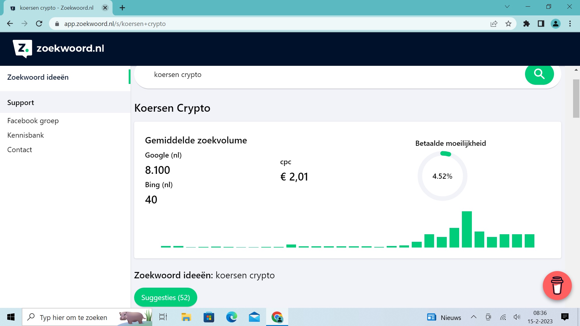
Task: Click the Suggesties (52) button
Action: (x=166, y=298)
